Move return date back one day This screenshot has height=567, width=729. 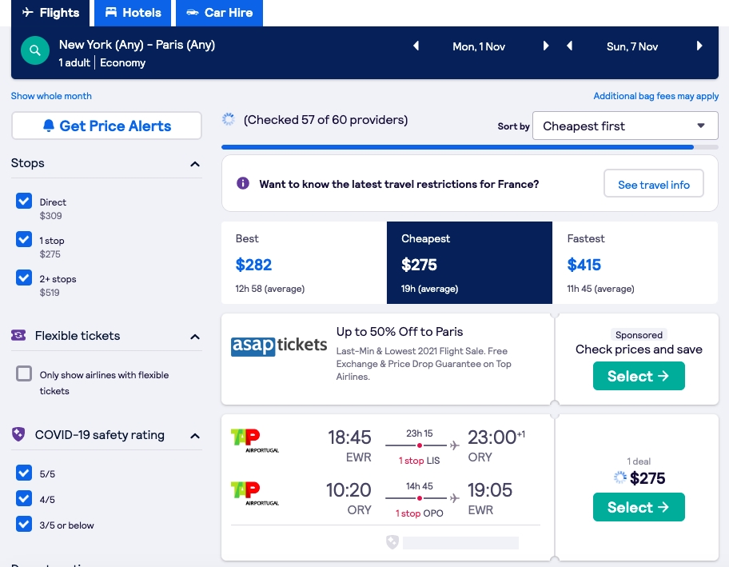click(569, 46)
